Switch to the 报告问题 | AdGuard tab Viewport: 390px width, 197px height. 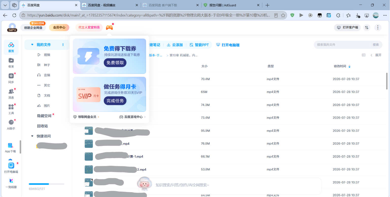[x=232, y=5]
